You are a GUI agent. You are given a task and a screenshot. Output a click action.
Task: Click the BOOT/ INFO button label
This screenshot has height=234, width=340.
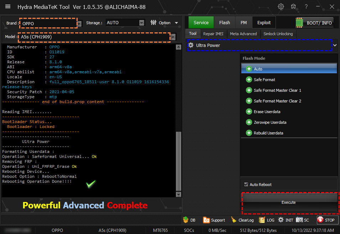coord(319,23)
